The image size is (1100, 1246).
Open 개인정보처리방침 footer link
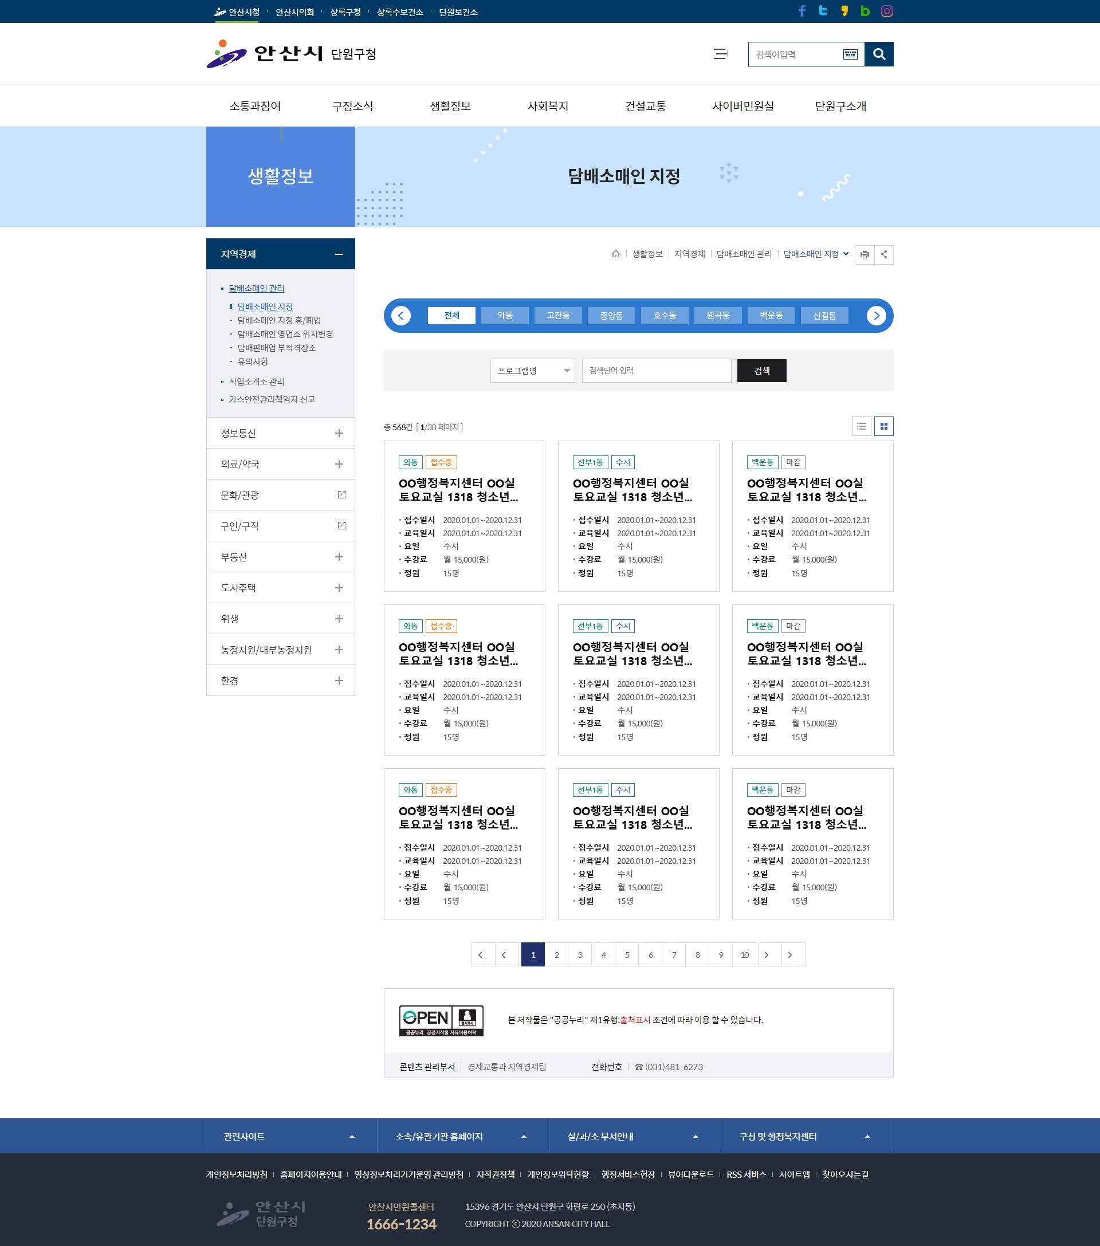pos(237,1175)
